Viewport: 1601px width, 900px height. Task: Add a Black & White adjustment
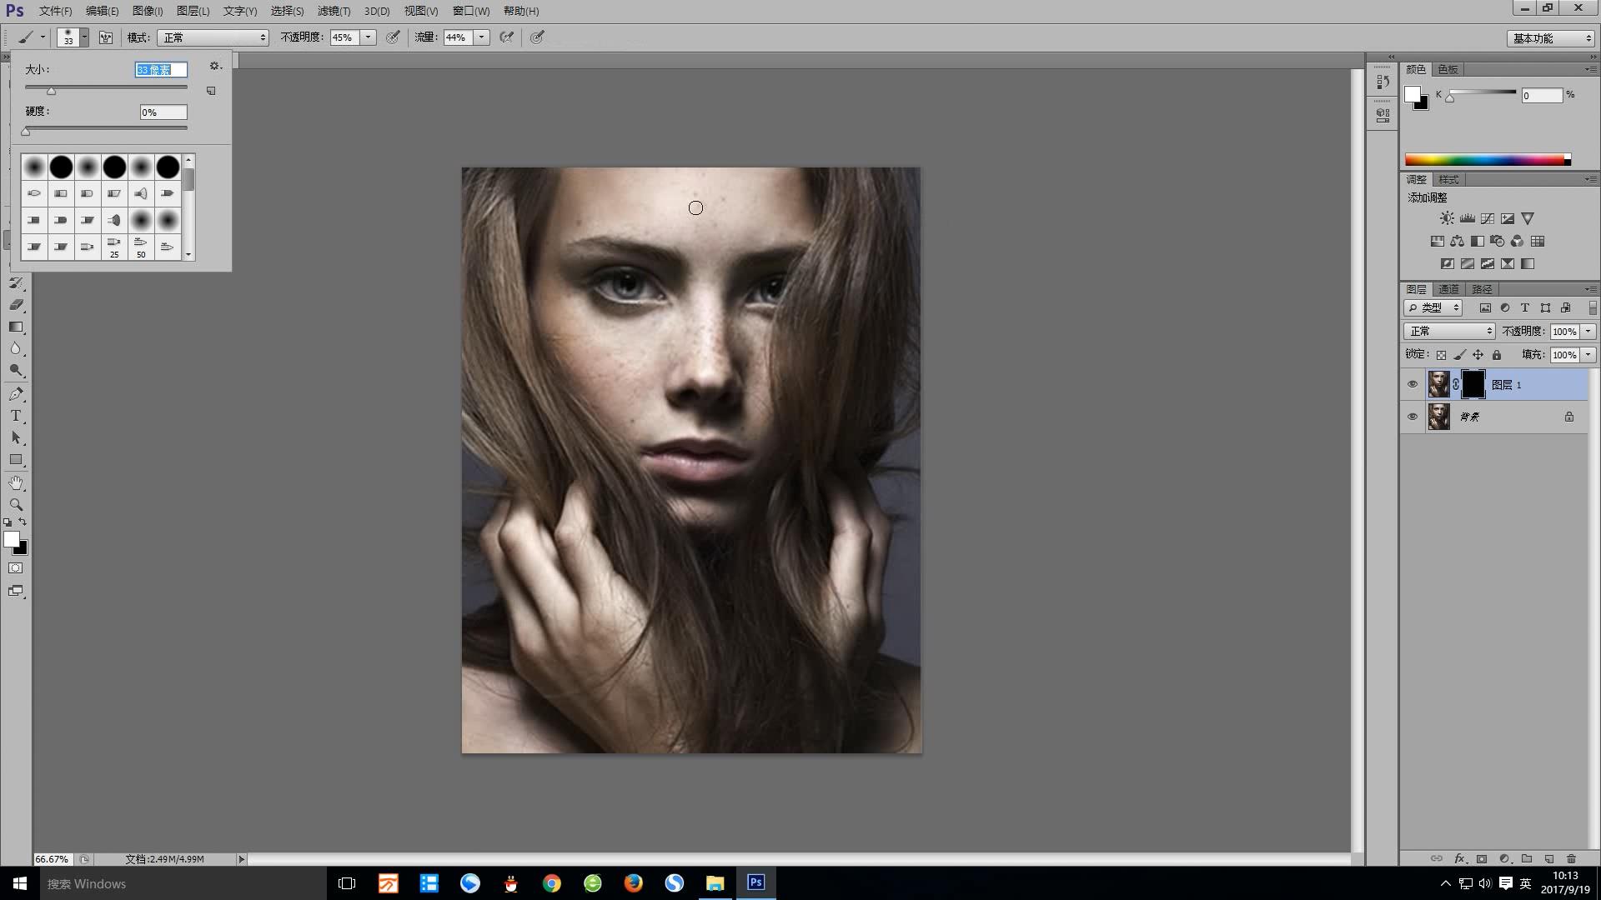[x=1477, y=241]
